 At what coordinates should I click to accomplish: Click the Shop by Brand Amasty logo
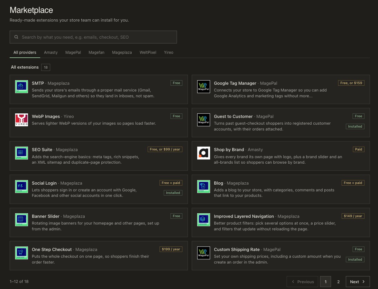203,153
